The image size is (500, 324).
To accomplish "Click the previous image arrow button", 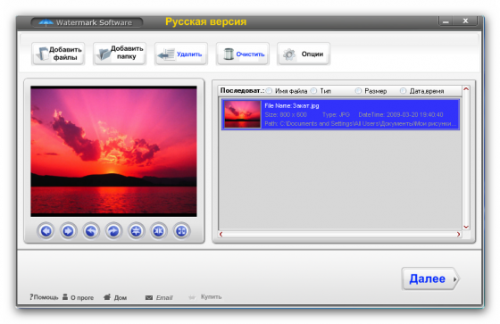I will click(46, 231).
